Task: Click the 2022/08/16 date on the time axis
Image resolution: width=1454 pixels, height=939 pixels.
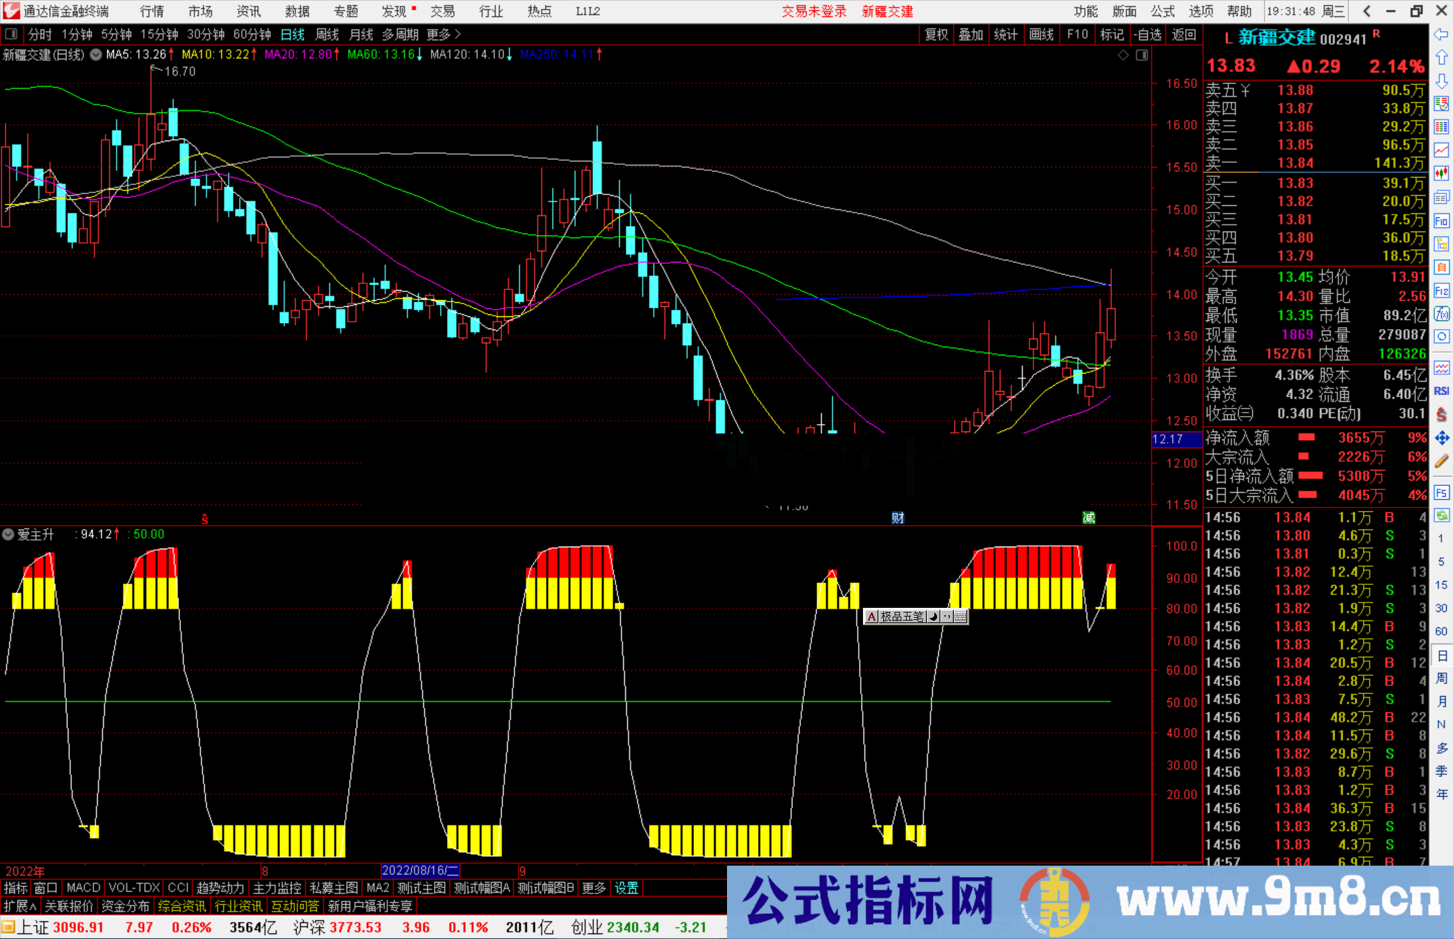Action: click(x=419, y=870)
